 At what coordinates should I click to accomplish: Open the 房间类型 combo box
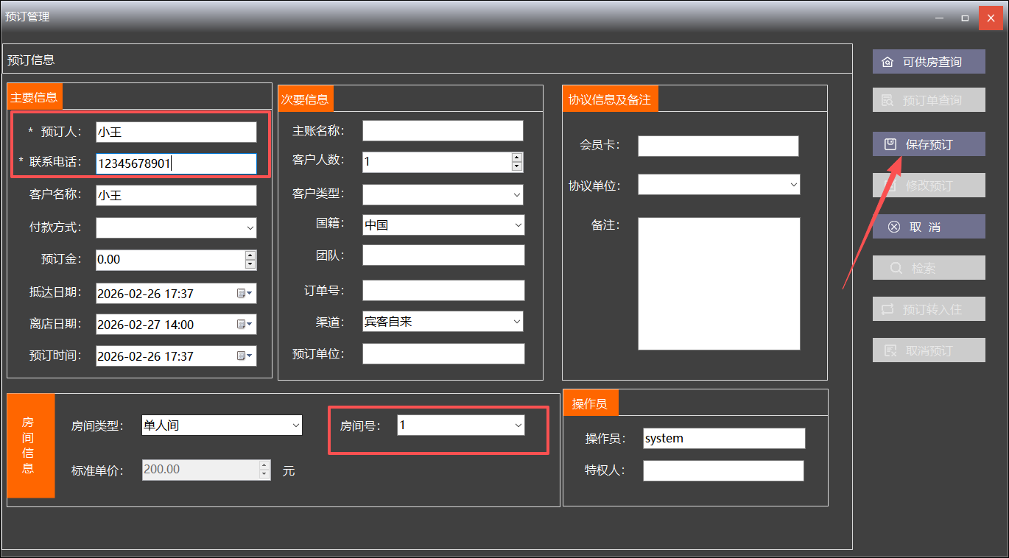295,425
